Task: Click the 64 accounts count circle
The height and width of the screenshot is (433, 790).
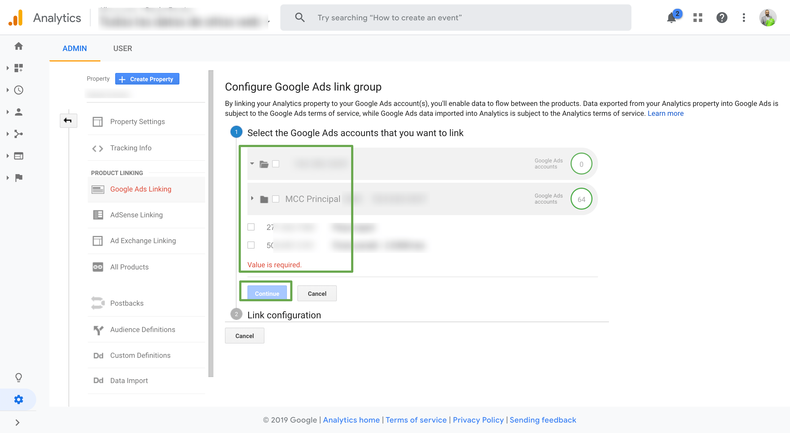Action: click(x=581, y=199)
